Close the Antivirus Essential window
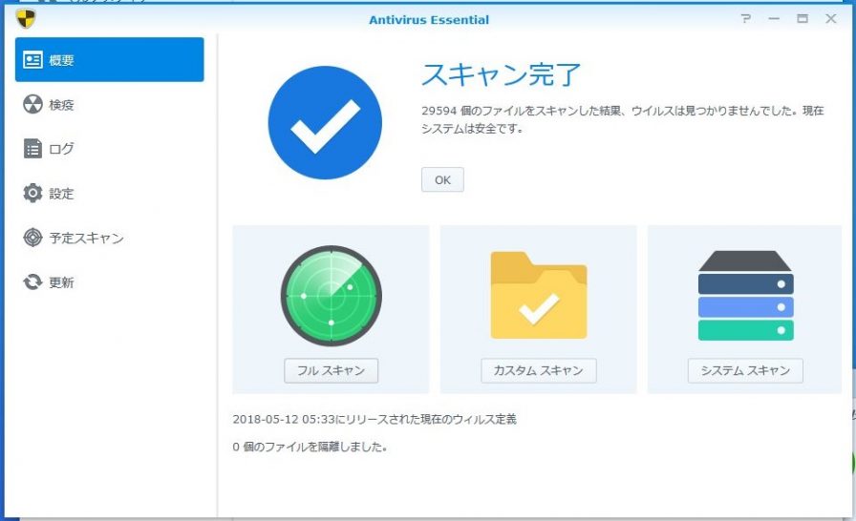 (831, 18)
